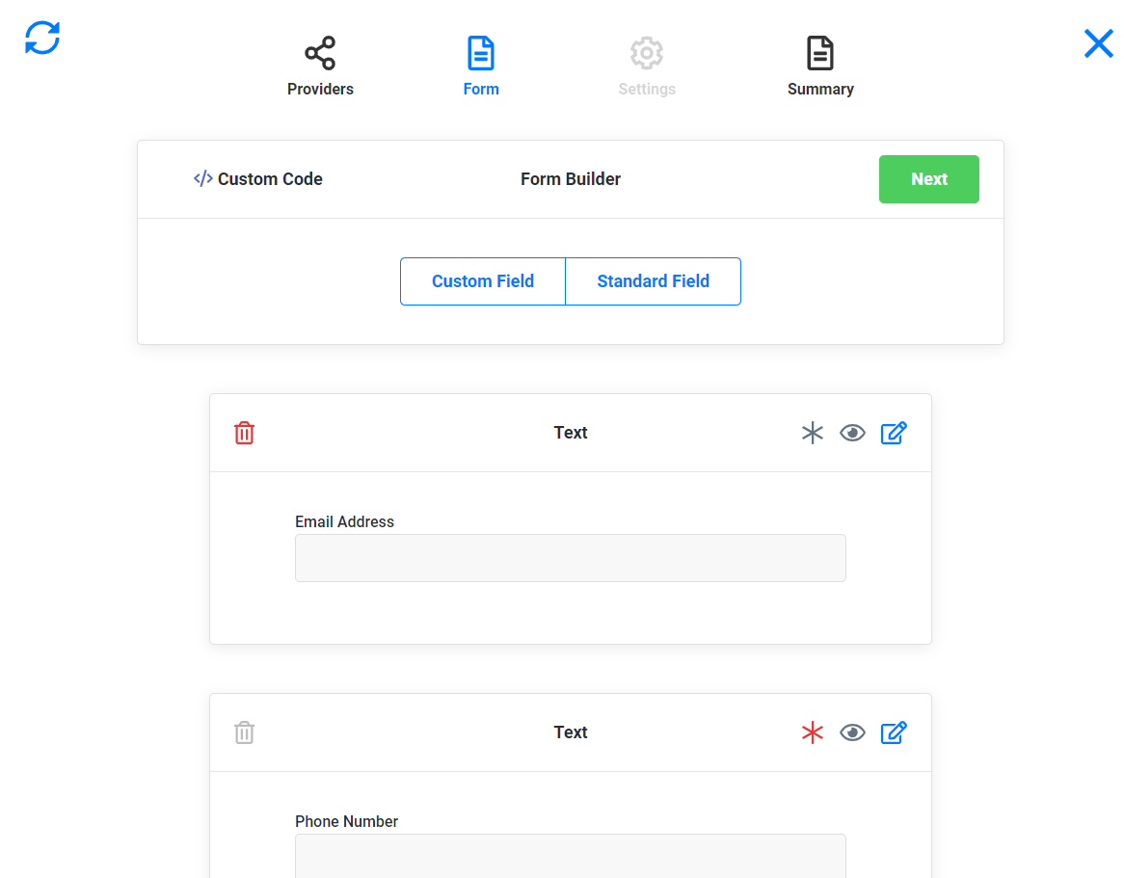Click the Providers step icon
The image size is (1124, 878).
click(x=319, y=53)
